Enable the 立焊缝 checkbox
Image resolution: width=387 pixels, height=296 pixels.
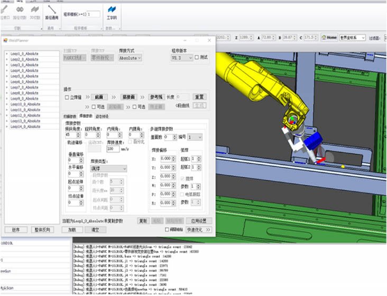pos(67,97)
